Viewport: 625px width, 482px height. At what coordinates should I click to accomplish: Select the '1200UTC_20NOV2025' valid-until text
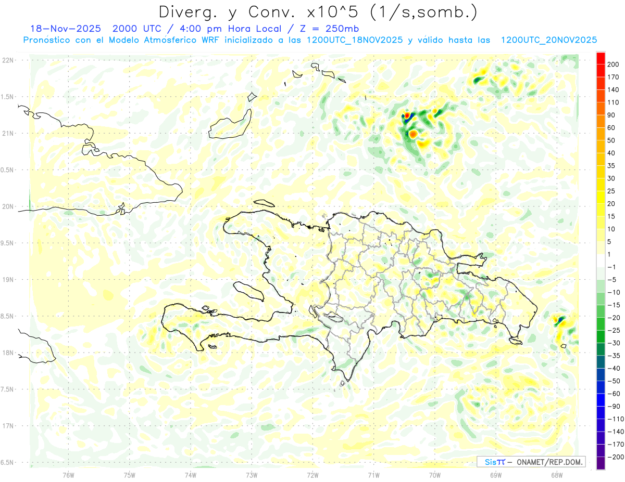point(548,40)
